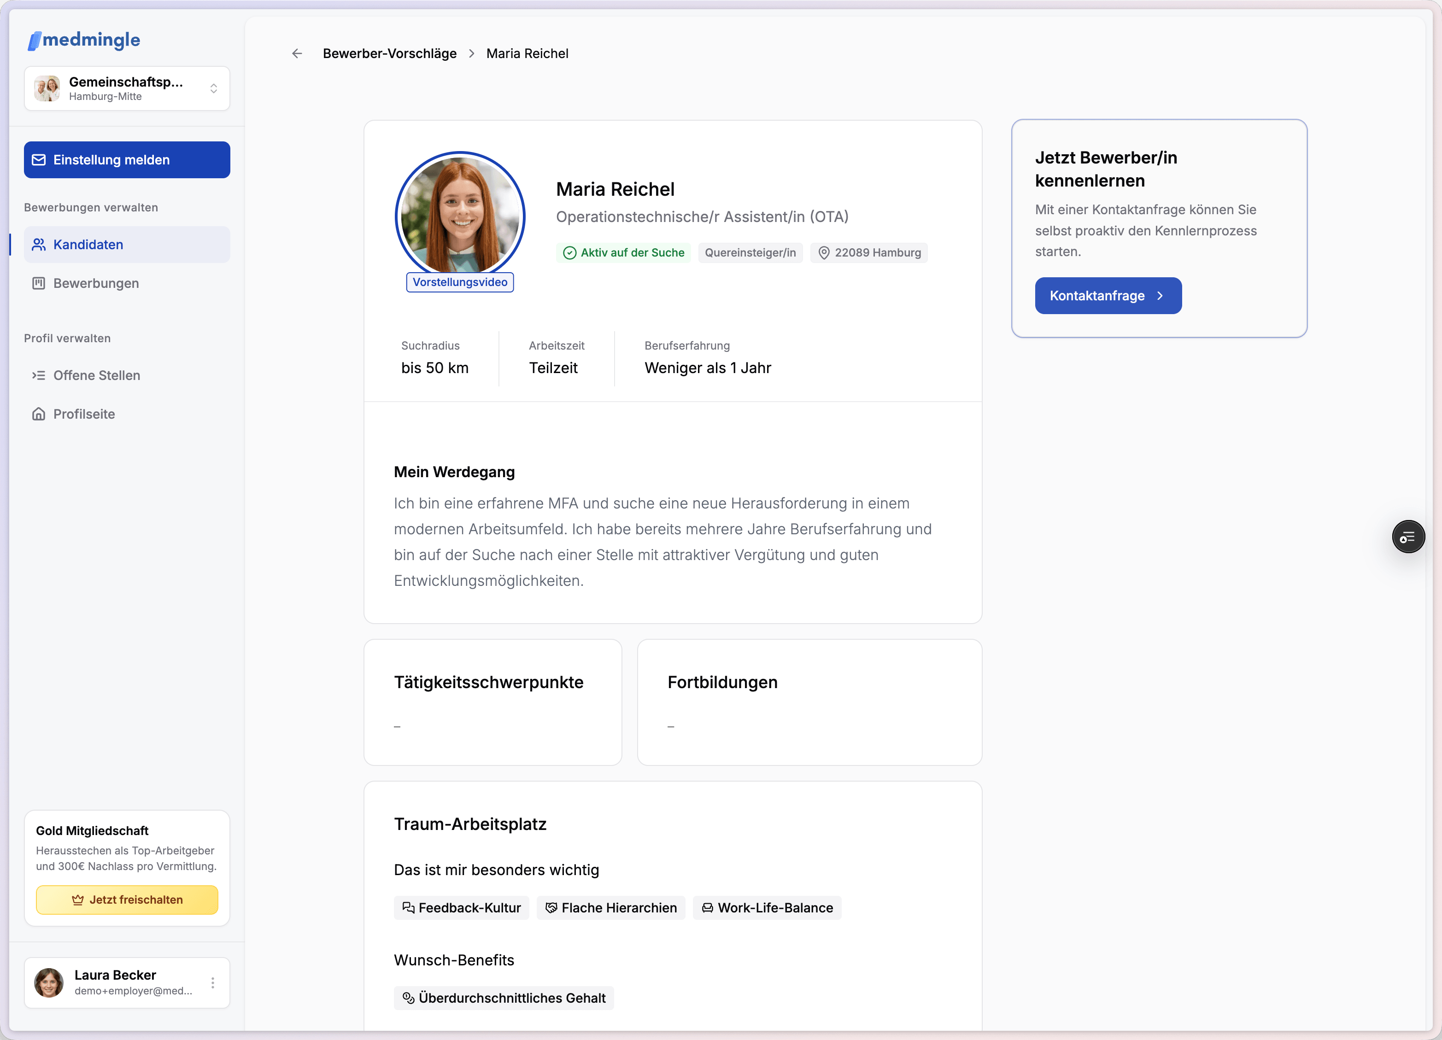The width and height of the screenshot is (1442, 1040).
Task: Open Offene Stellen menu item
Action: pos(96,376)
